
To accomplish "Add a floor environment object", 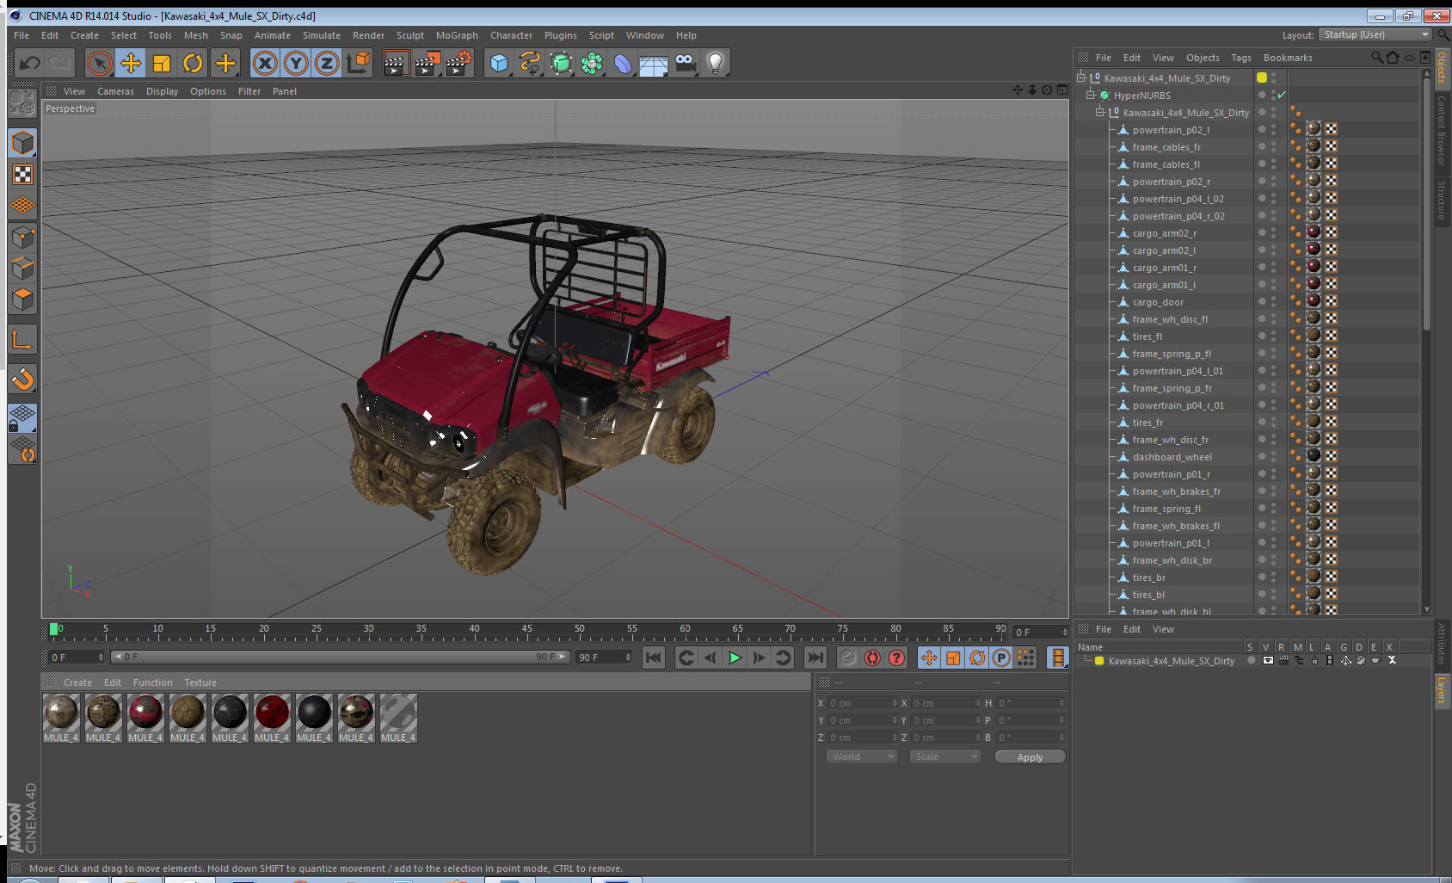I will (x=654, y=63).
